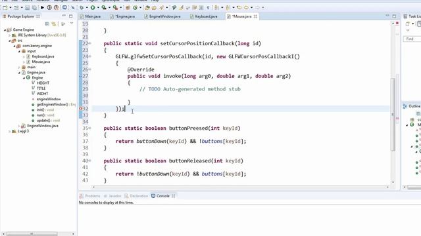Collapse the src folder node

(10, 41)
